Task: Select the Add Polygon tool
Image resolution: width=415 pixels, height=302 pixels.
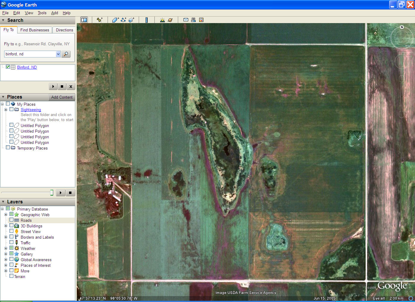Action: (x=115, y=20)
